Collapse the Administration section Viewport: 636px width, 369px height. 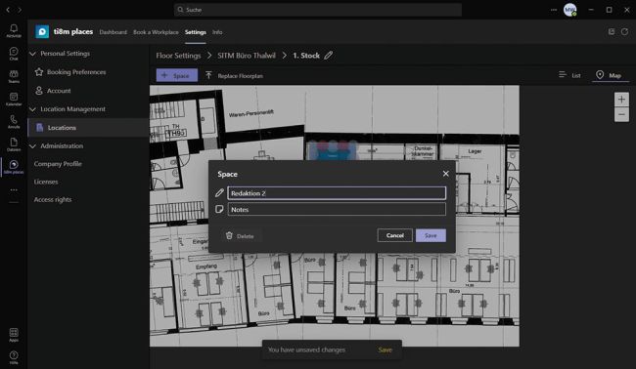pyautogui.click(x=33, y=146)
